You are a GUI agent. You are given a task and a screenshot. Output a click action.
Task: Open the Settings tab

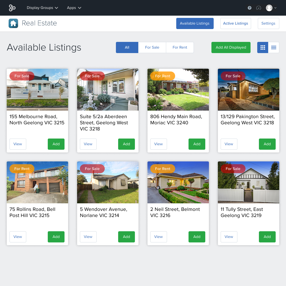(268, 23)
